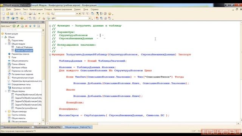The image size is (242, 136).
Task: Collapse the Общие формы tree node
Action: [6, 91]
